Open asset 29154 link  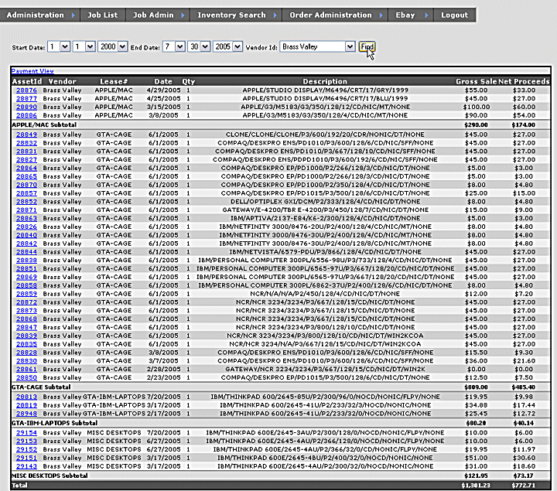click(26, 433)
